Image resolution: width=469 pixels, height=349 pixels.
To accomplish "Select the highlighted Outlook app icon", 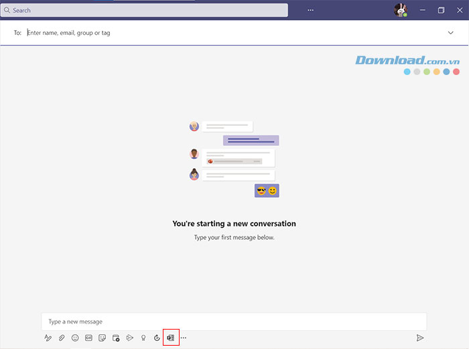I will pos(171,338).
